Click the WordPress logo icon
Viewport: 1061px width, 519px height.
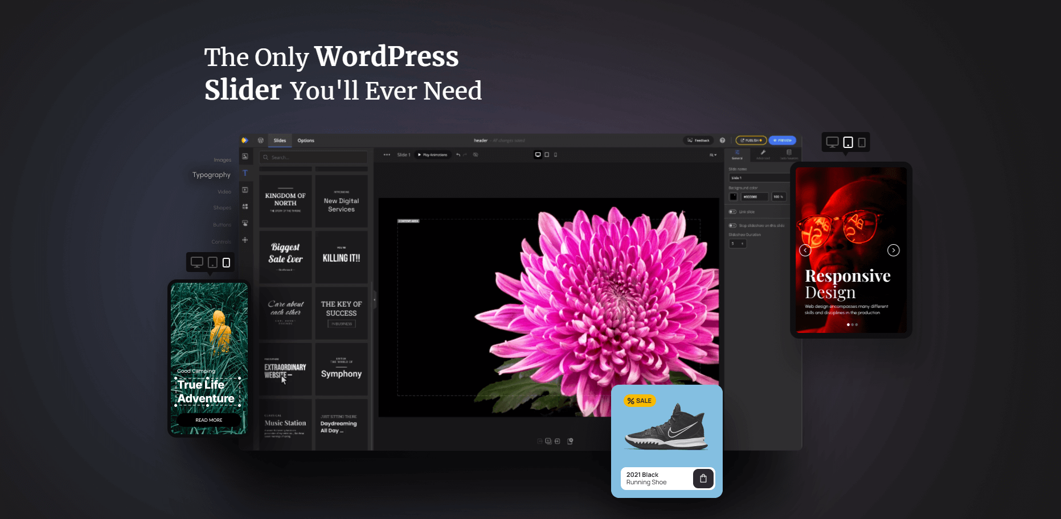click(261, 141)
